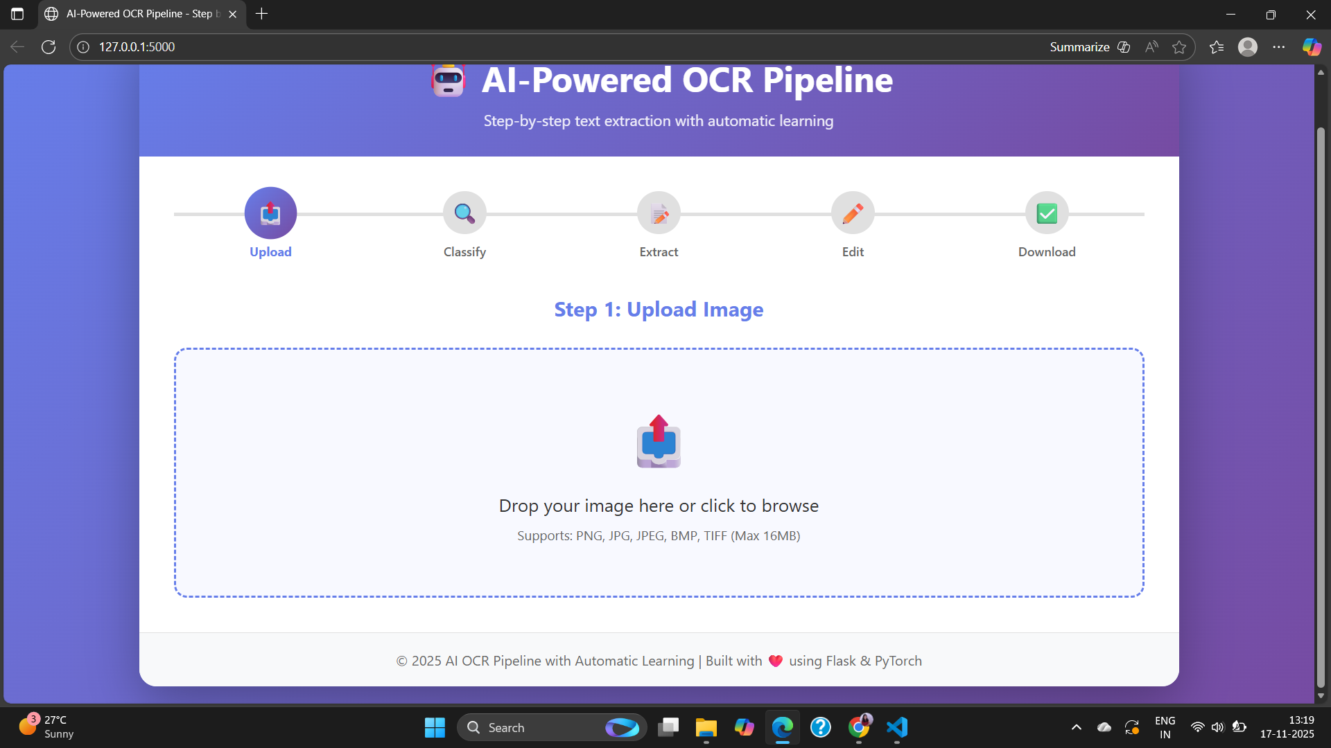The width and height of the screenshot is (1331, 748).
Task: Select the Edit pencil step icon
Action: tap(853, 213)
